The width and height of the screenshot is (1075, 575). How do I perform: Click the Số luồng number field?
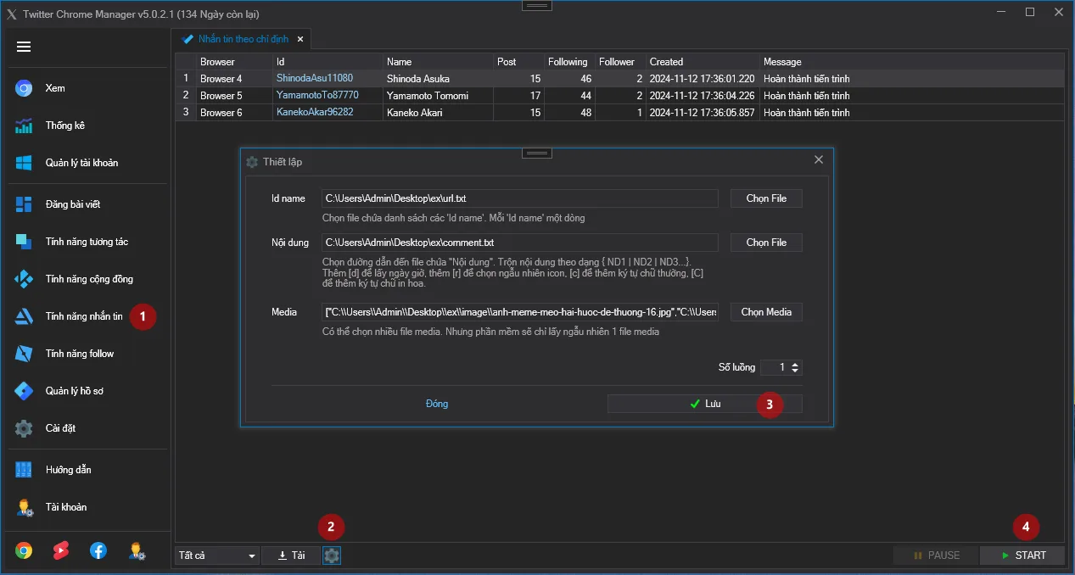click(x=774, y=367)
